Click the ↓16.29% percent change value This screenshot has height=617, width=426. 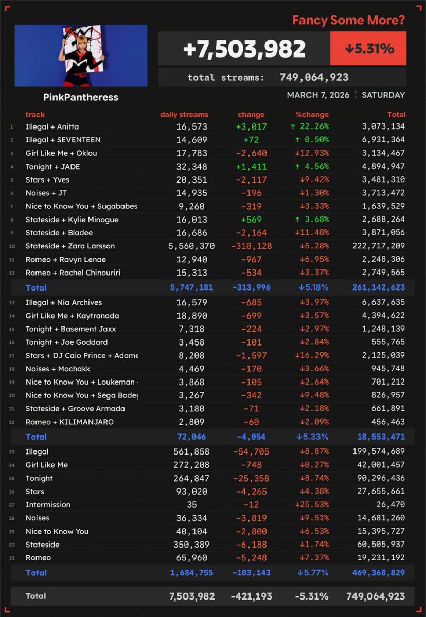pyautogui.click(x=312, y=356)
